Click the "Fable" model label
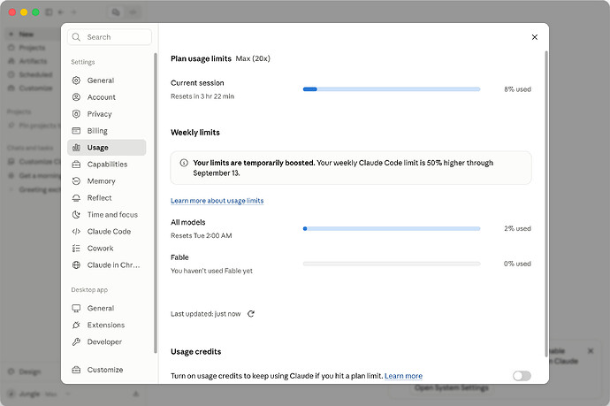The image size is (610, 406). click(179, 257)
